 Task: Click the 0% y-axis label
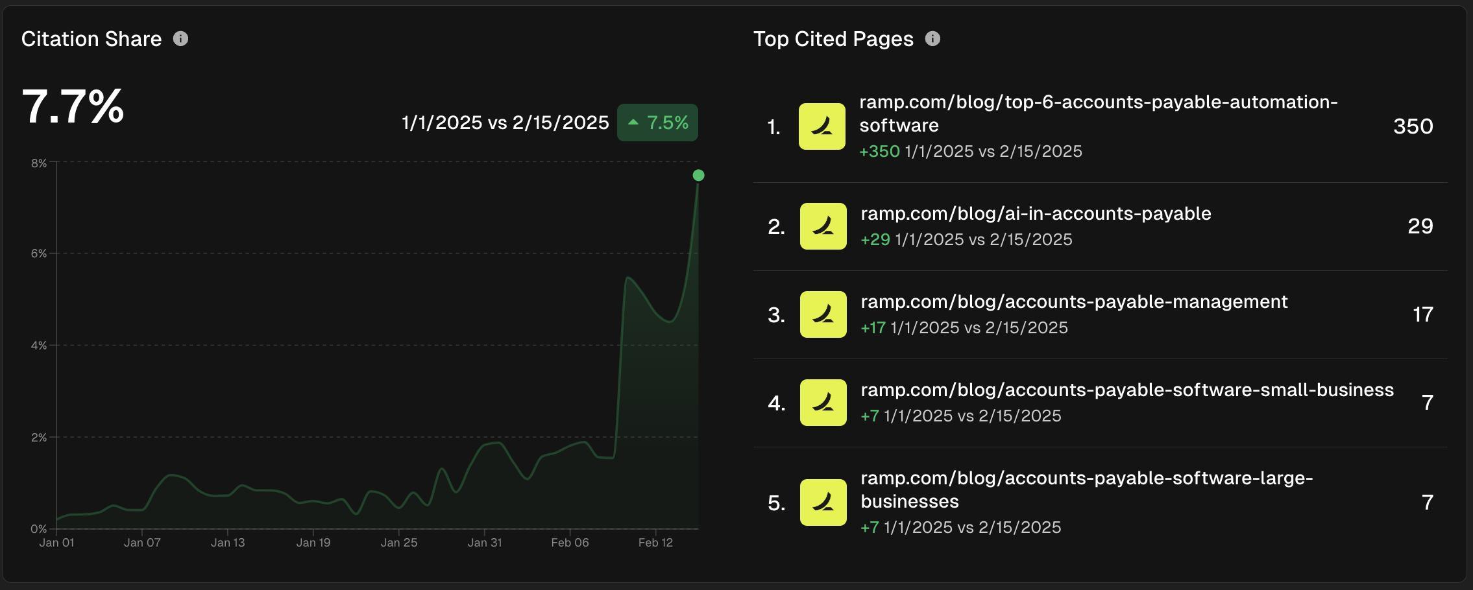point(39,529)
